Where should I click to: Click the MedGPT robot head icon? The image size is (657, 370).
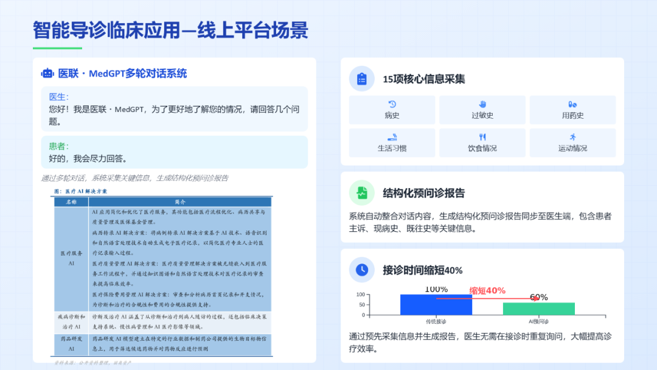point(49,73)
